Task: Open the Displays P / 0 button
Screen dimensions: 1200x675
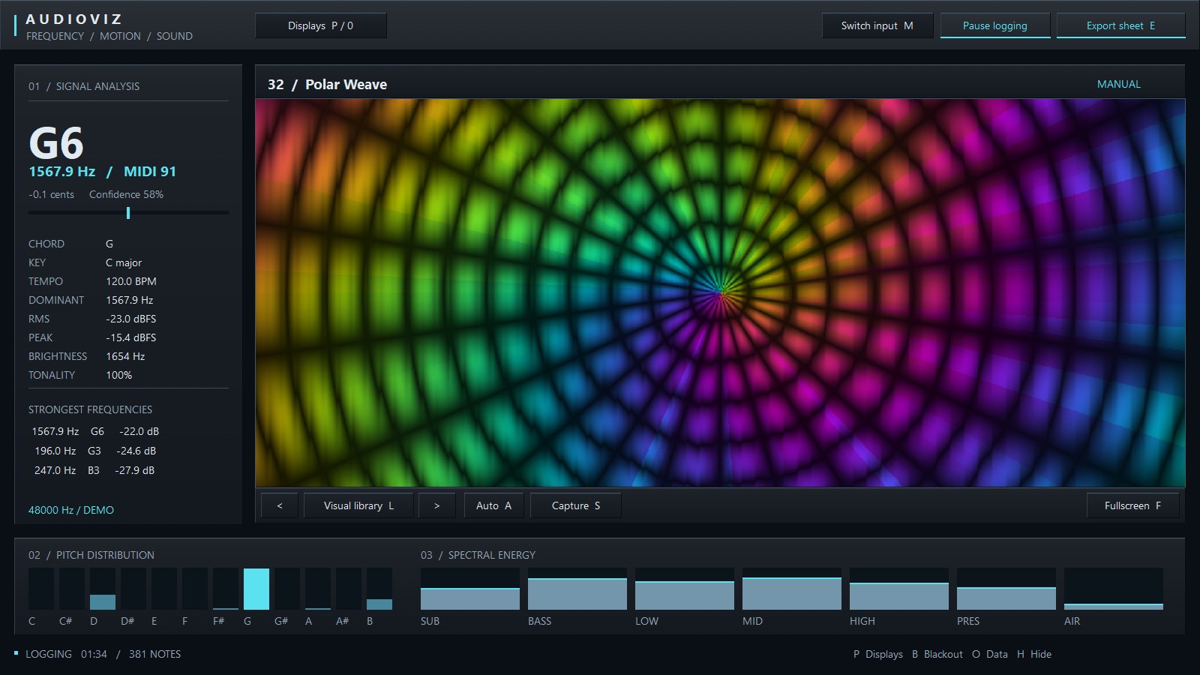Action: point(321,25)
